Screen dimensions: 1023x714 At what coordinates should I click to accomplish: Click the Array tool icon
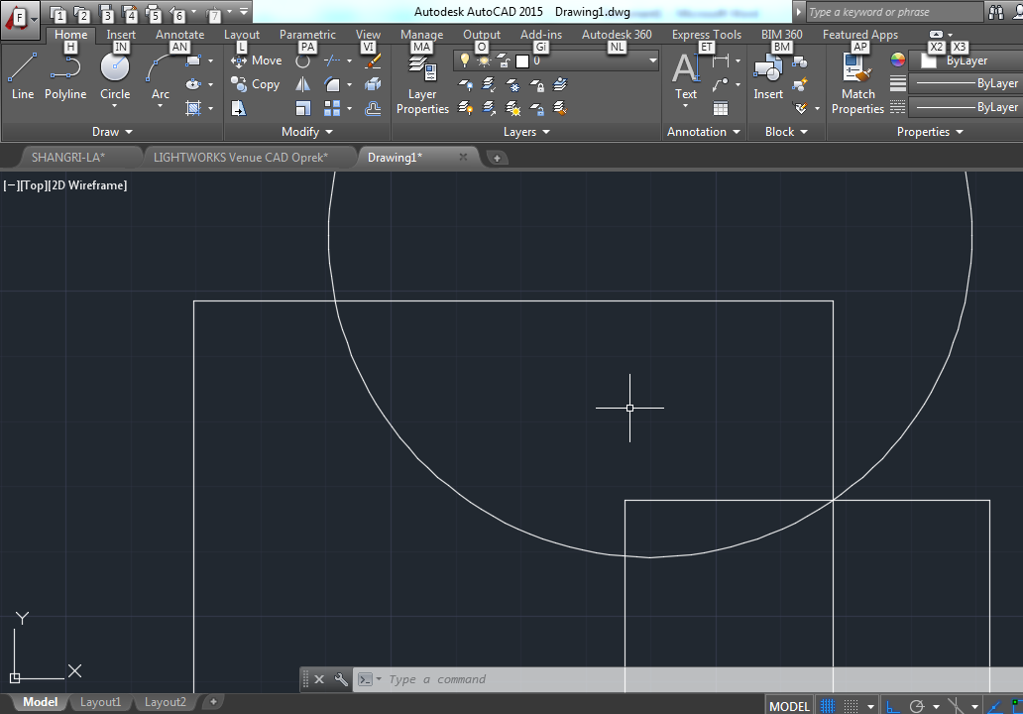(x=333, y=108)
